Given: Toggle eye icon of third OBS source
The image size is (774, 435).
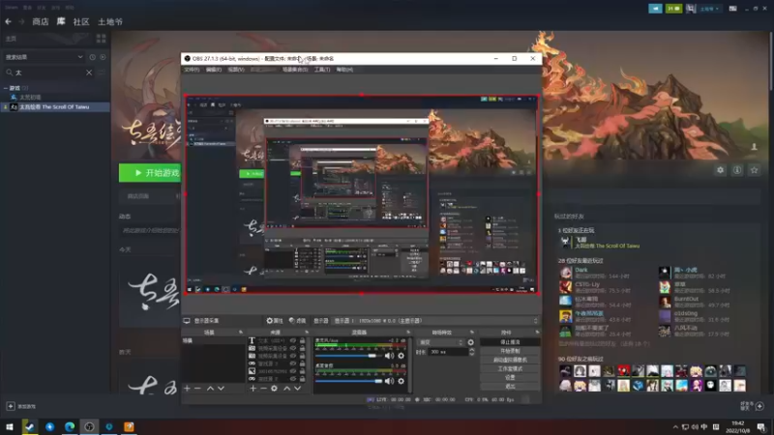Looking at the screenshot, I should (x=293, y=356).
